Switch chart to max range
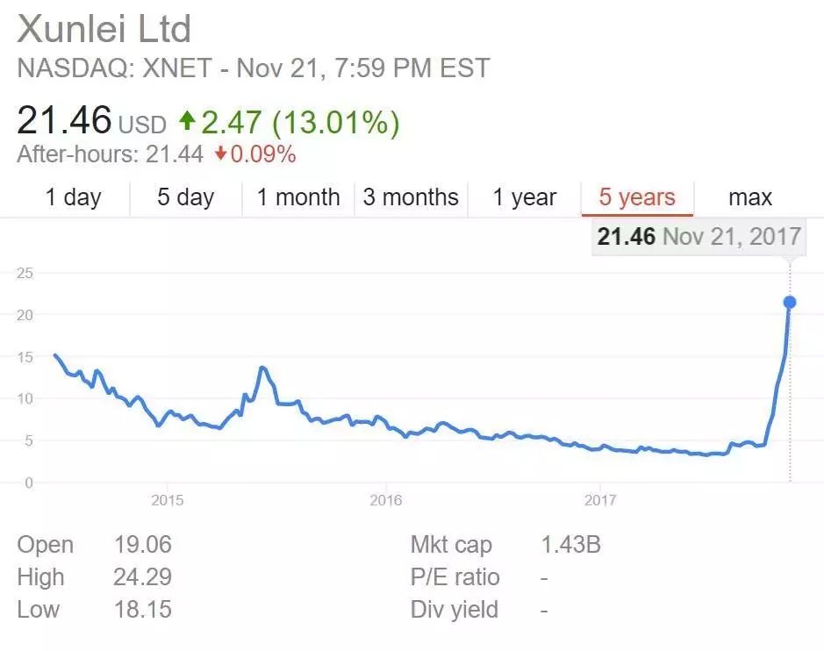The image size is (824, 651). coord(750,197)
